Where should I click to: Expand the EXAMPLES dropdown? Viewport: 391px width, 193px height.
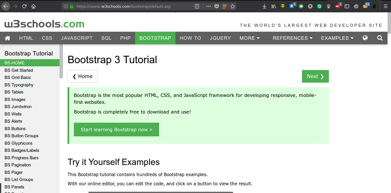click(x=337, y=38)
